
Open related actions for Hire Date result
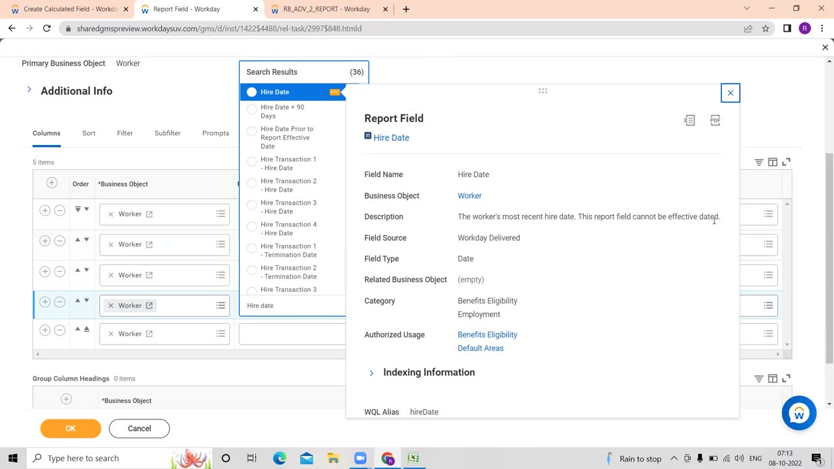(334, 92)
